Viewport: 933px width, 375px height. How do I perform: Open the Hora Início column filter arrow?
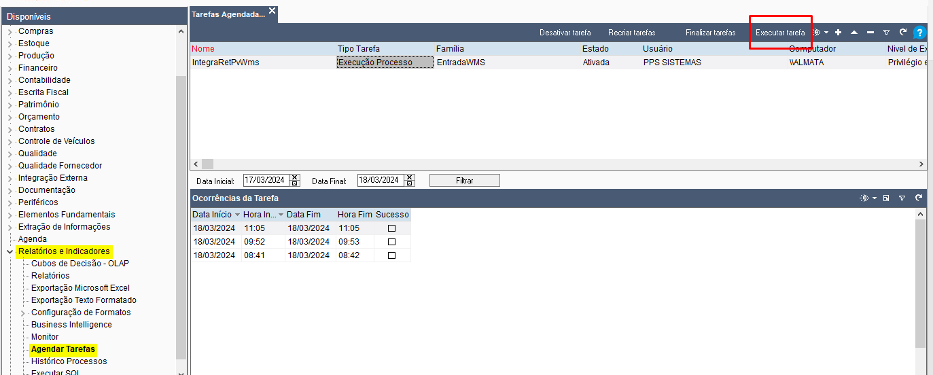pyautogui.click(x=281, y=215)
